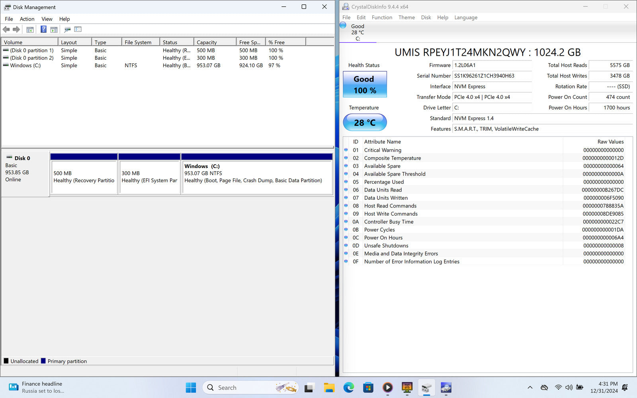Screen dimensions: 637x398
Task: Open the notification bell in system tray
Action: (x=625, y=388)
